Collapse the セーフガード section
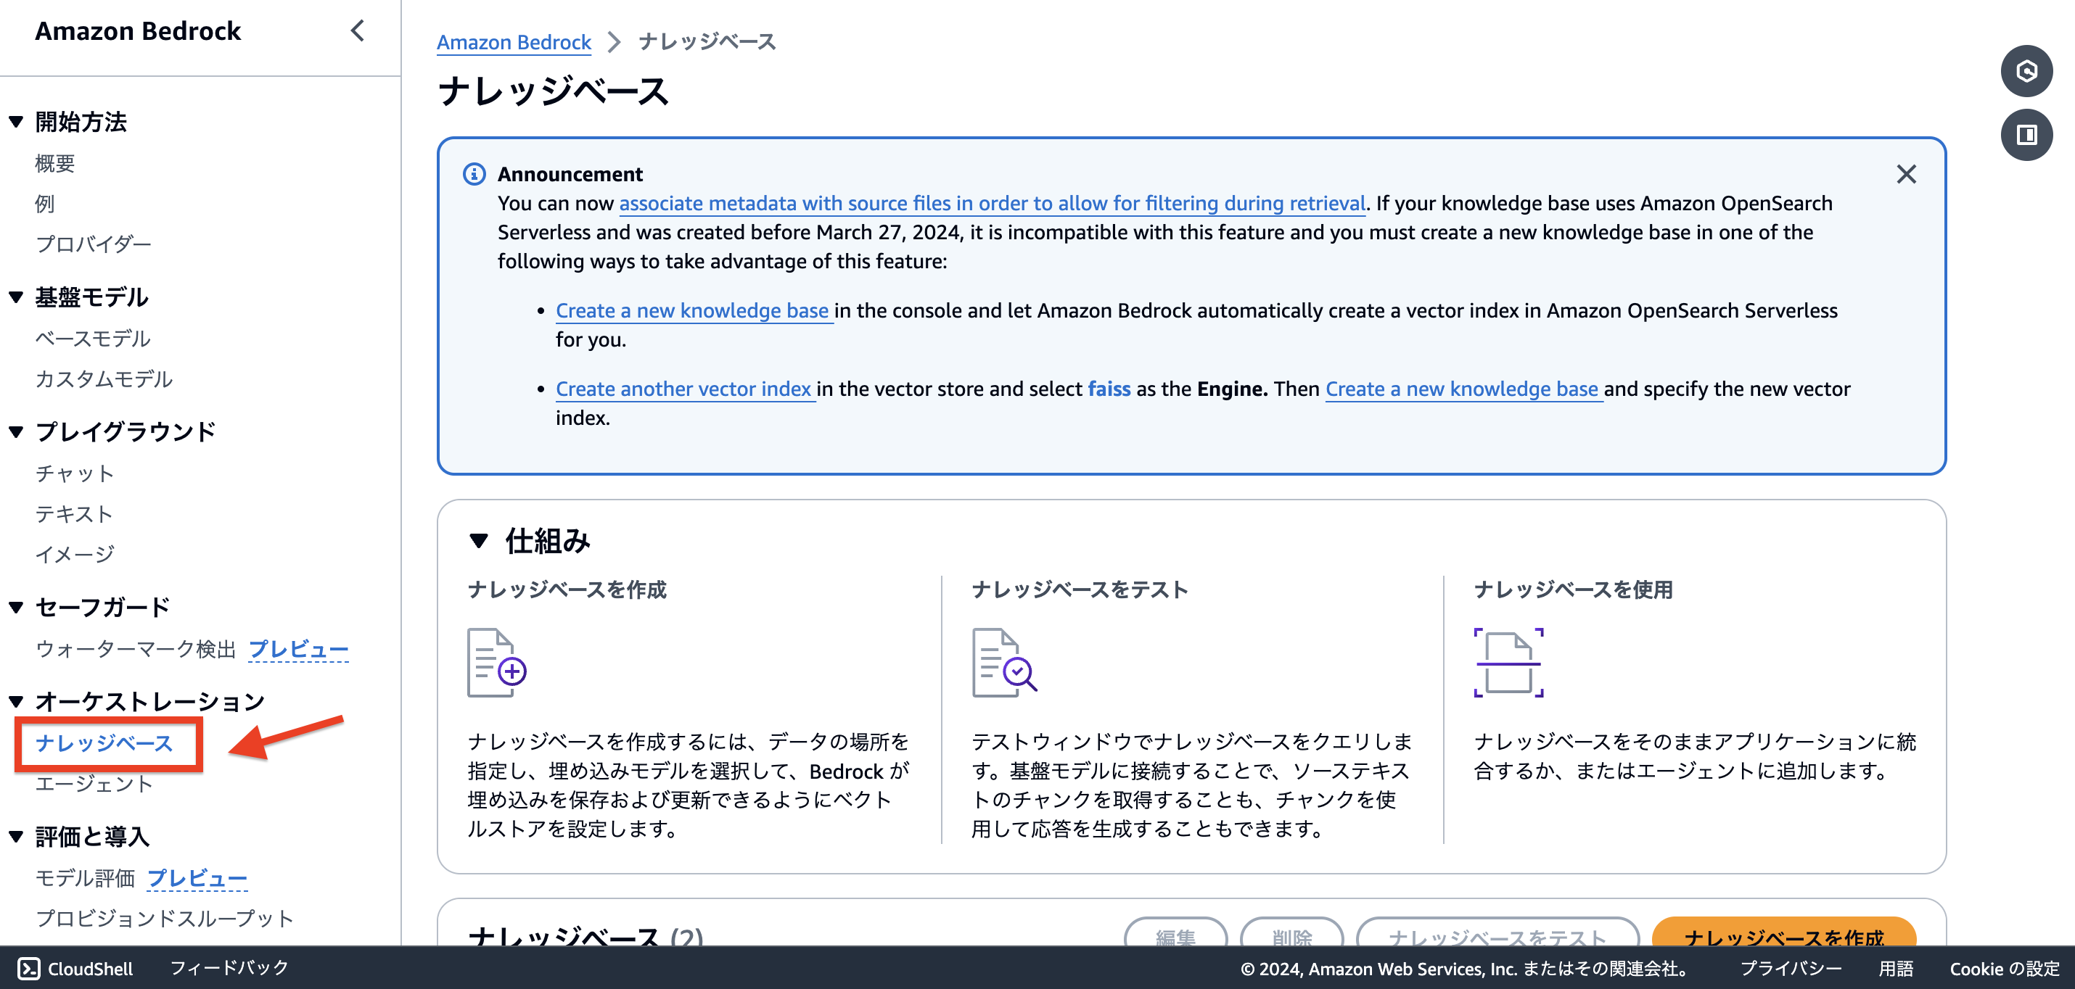The width and height of the screenshot is (2075, 989). pos(15,606)
